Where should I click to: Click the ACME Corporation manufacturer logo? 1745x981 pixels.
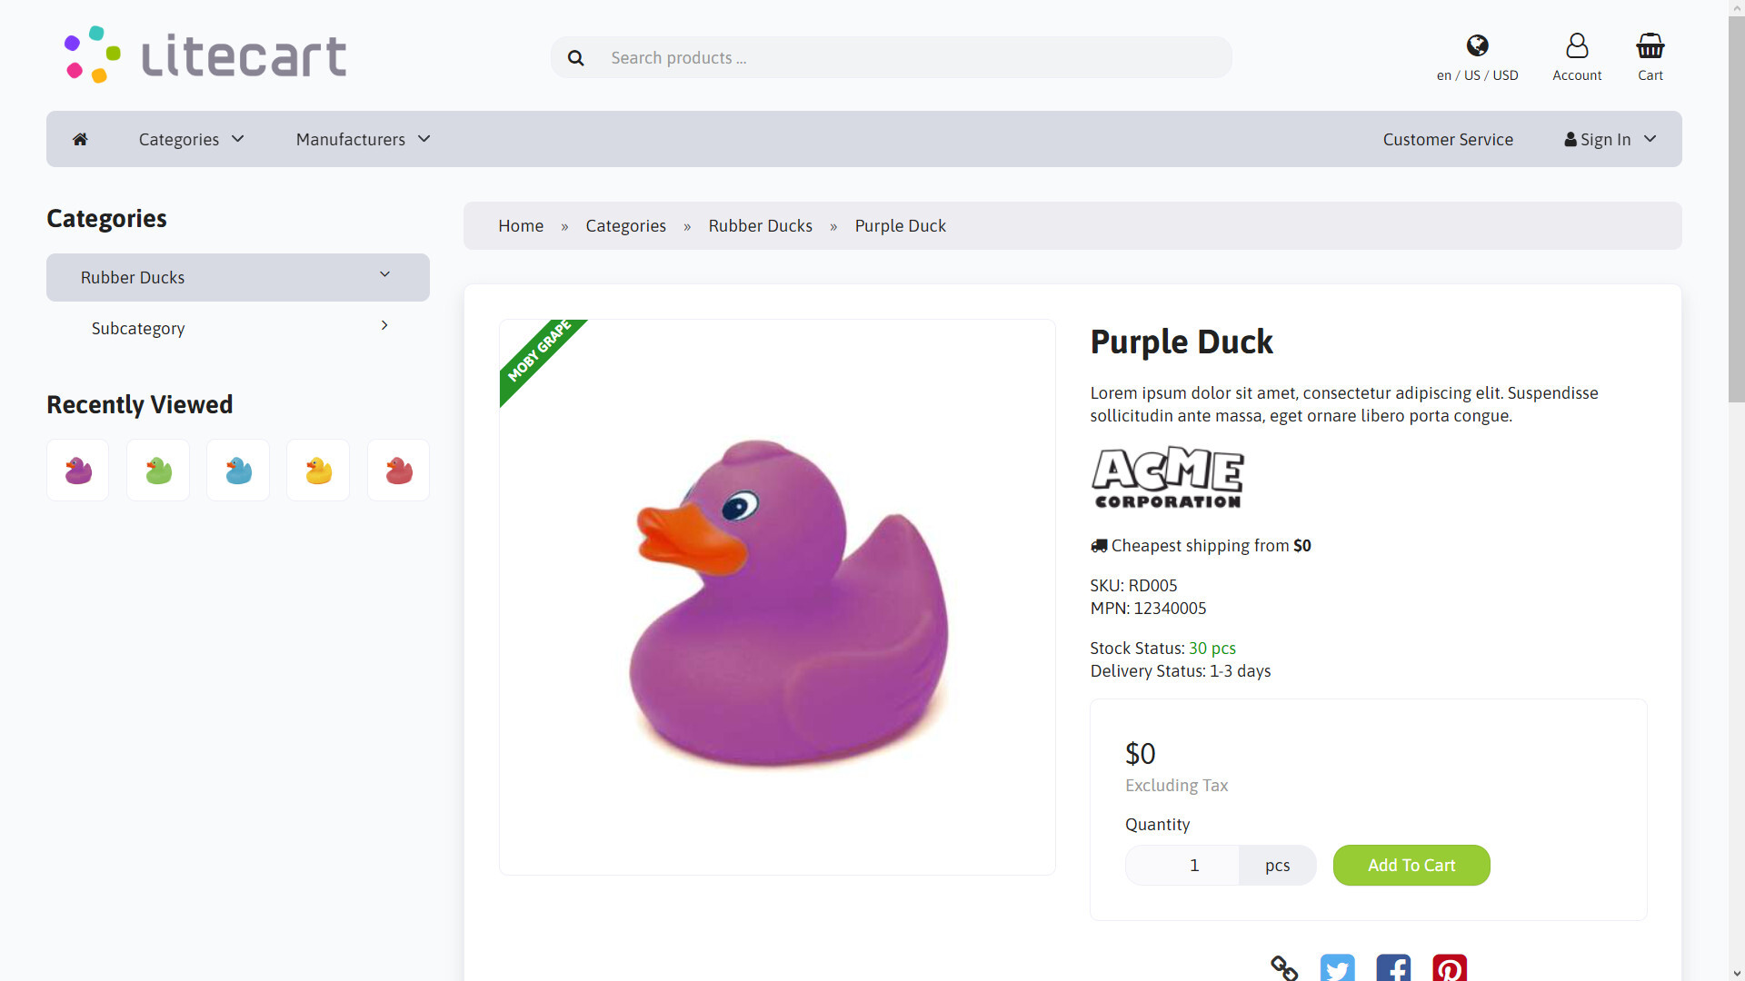(1167, 477)
